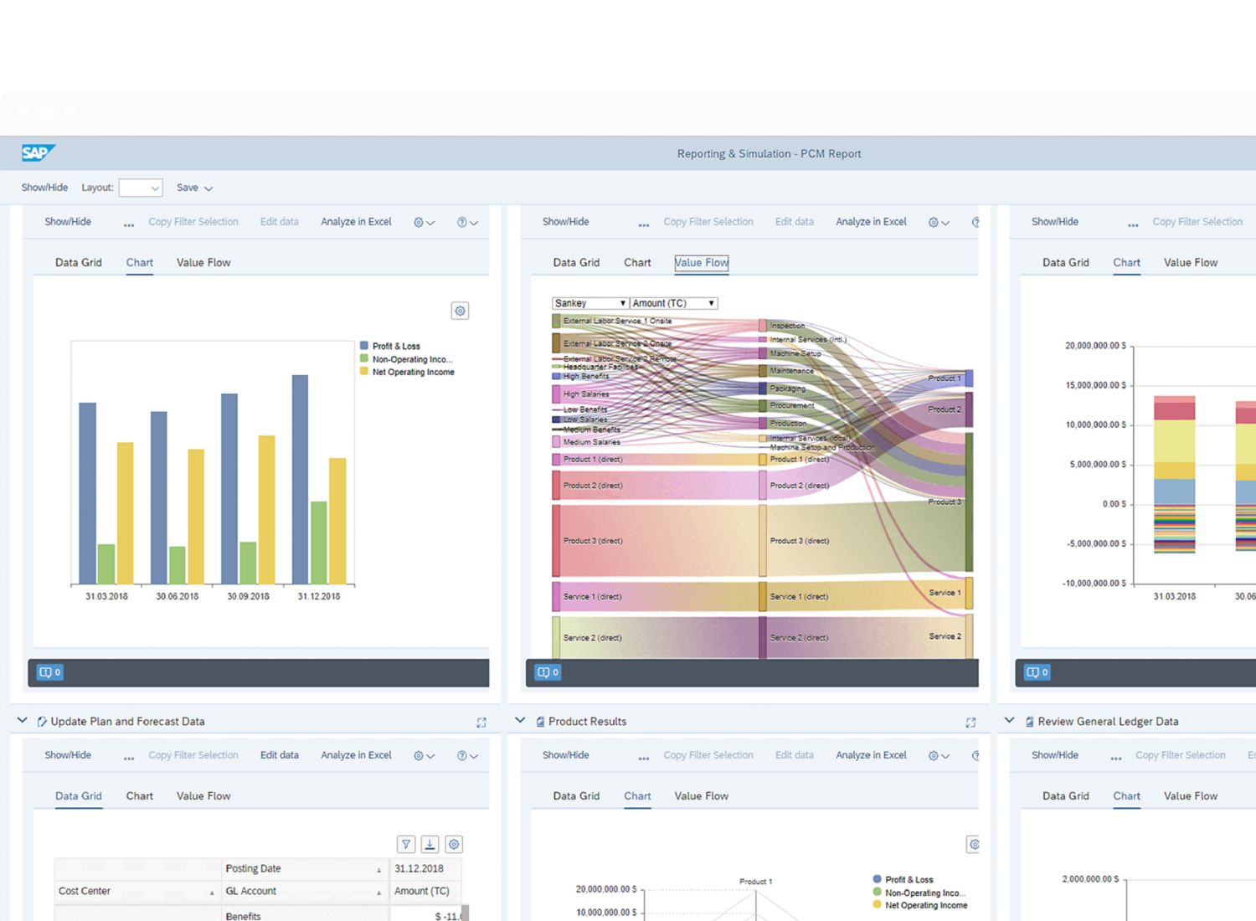Click the SAP logo in the header
1256x921 pixels.
click(38, 153)
